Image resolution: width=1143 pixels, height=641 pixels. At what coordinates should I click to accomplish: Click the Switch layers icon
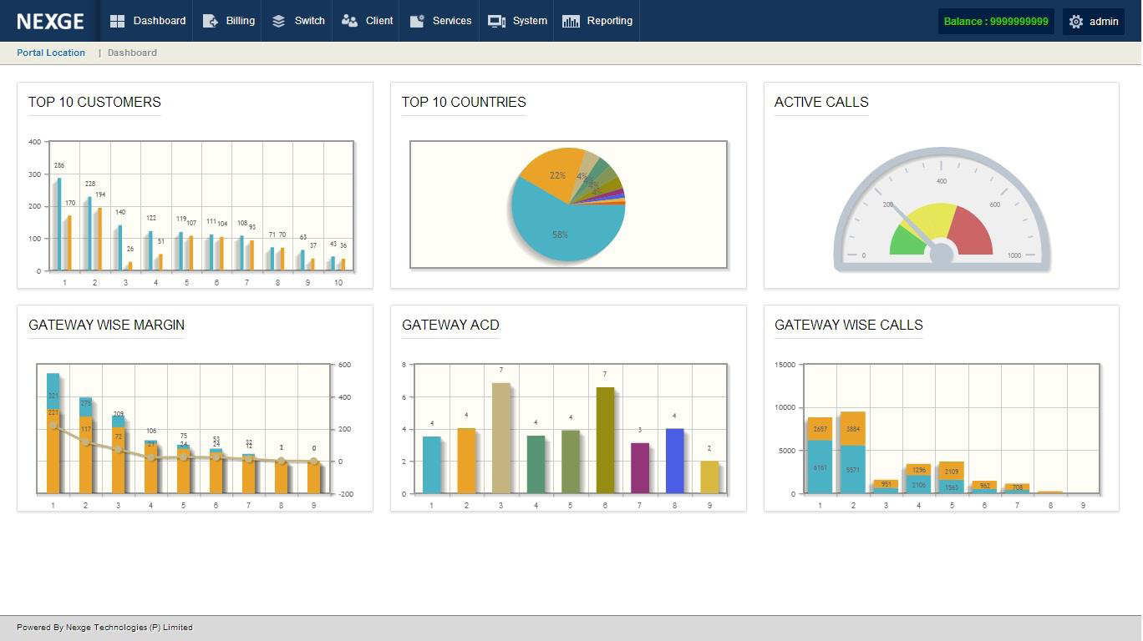279,21
